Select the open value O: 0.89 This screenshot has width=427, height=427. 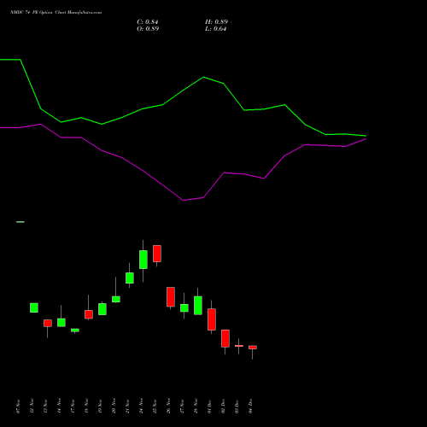[x=148, y=29]
